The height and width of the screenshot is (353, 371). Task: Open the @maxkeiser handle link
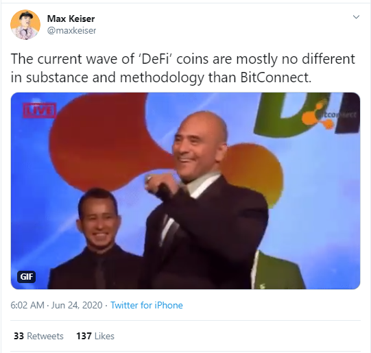click(x=72, y=30)
